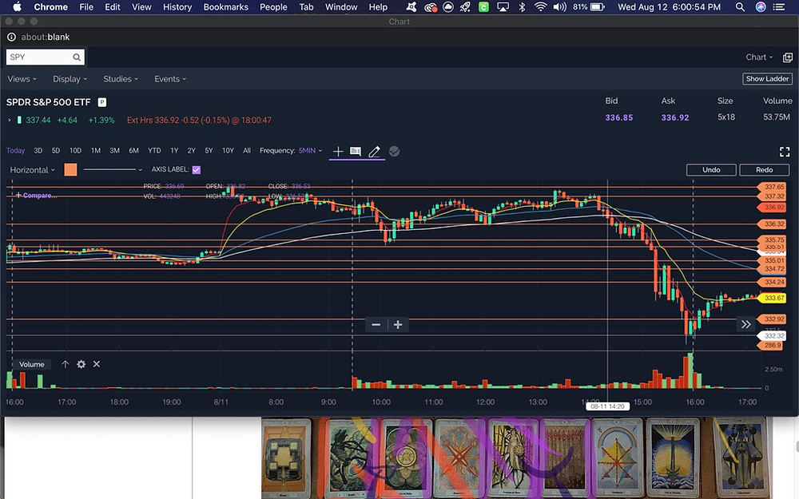The height and width of the screenshot is (499, 799).
Task: Select the Today range
Action: pyautogui.click(x=15, y=151)
